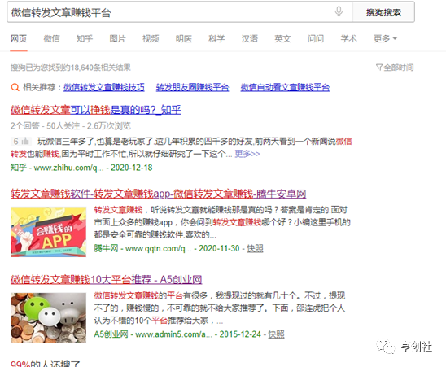Screen dimensions: 446x367
Task: Expand the 更多>> link in the Zhihu snippet
Action: pos(247,154)
